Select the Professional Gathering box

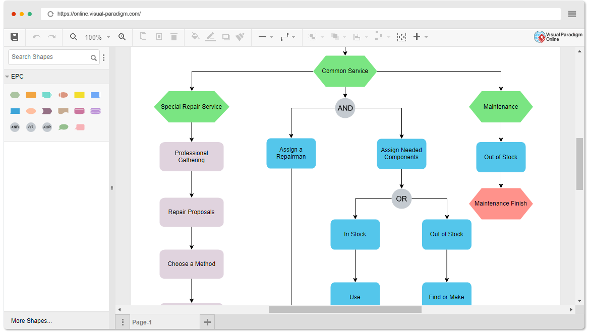pyautogui.click(x=192, y=156)
